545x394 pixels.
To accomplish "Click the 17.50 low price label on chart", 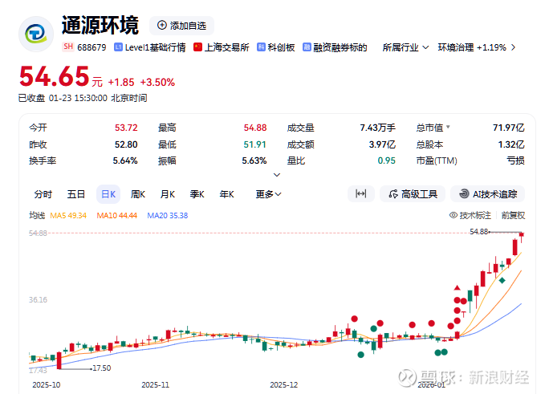I will 102,368.
